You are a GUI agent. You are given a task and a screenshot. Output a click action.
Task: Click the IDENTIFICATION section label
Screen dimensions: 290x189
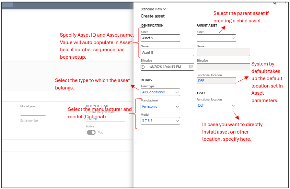pos(152,26)
